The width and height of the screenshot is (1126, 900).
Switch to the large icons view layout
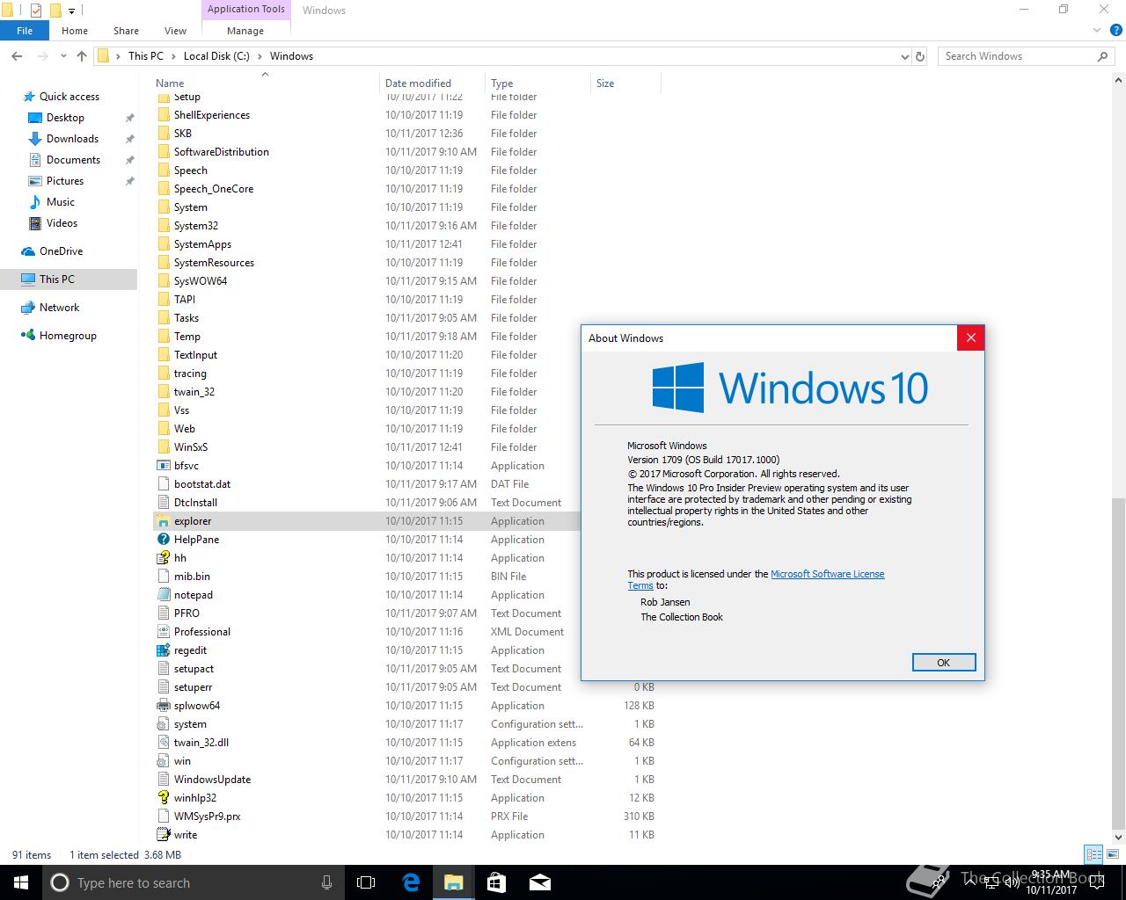(x=1112, y=854)
